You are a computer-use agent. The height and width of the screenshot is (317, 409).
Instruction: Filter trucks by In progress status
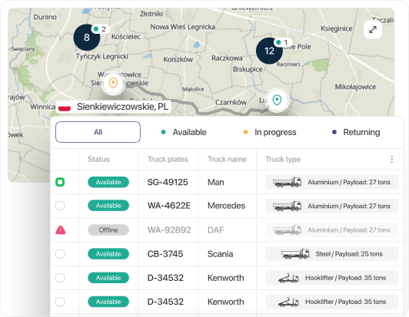pos(269,132)
